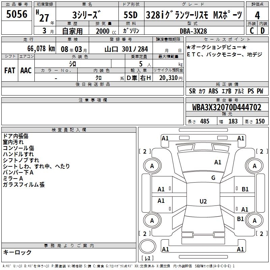270x270 pixels.
Task: Click the lot number 5056
Action: click(x=17, y=14)
